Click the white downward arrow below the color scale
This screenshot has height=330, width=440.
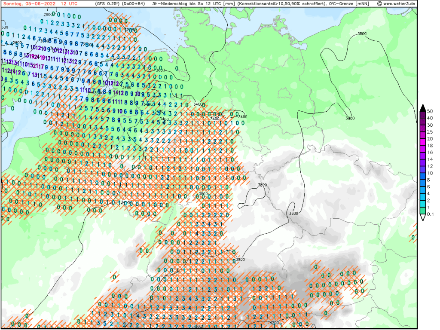pyautogui.click(x=423, y=218)
